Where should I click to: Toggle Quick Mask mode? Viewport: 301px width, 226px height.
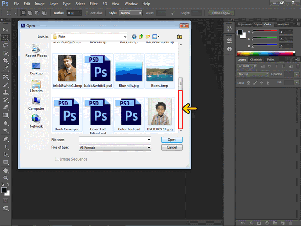5,201
